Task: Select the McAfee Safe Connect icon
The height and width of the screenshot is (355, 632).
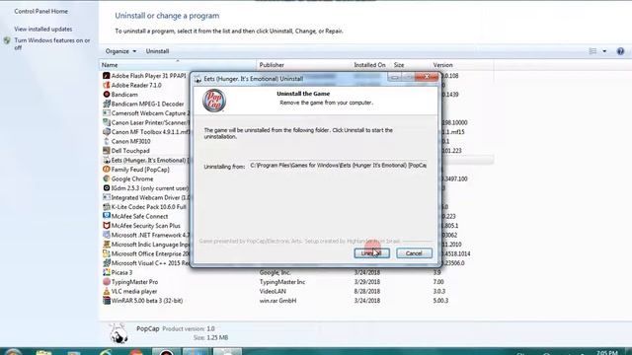Action: click(107, 216)
